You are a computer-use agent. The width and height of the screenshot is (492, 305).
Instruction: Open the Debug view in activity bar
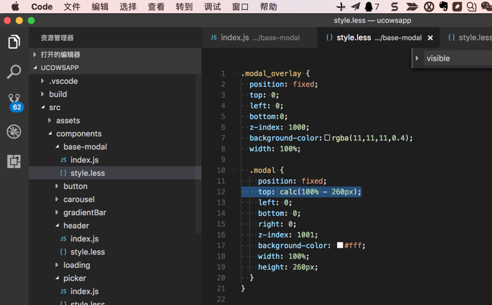[14, 132]
